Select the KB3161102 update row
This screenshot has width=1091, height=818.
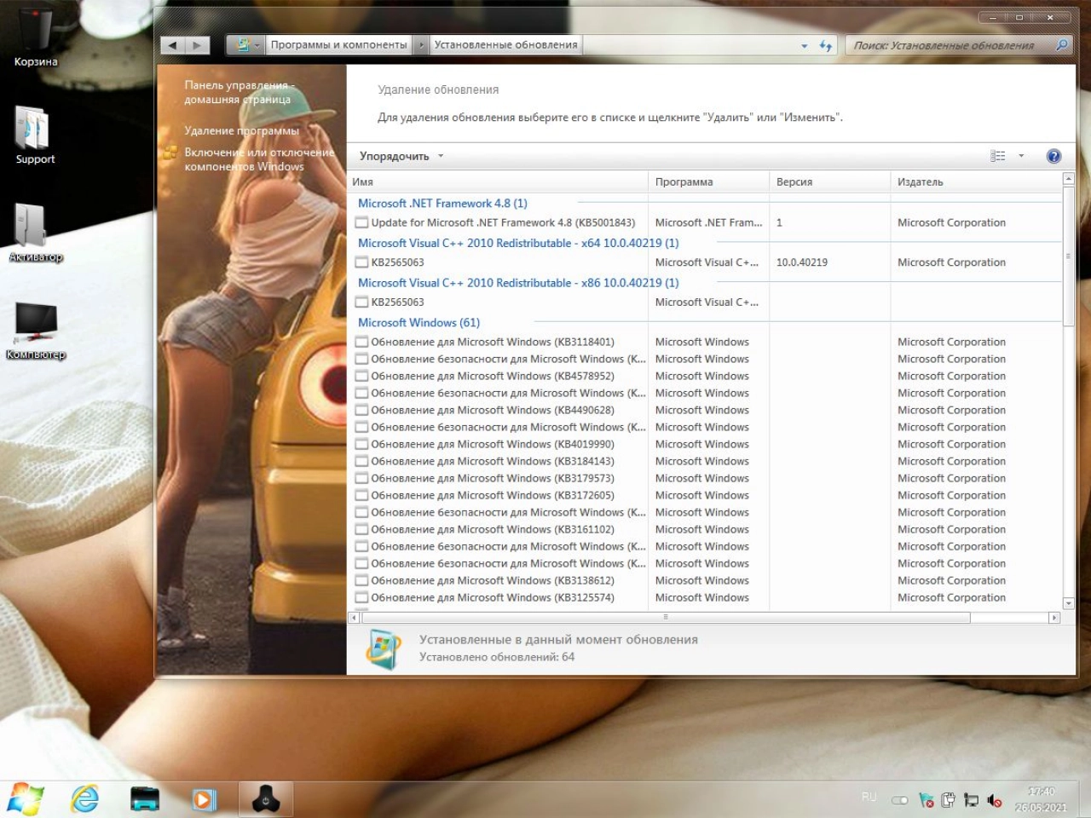(704, 530)
